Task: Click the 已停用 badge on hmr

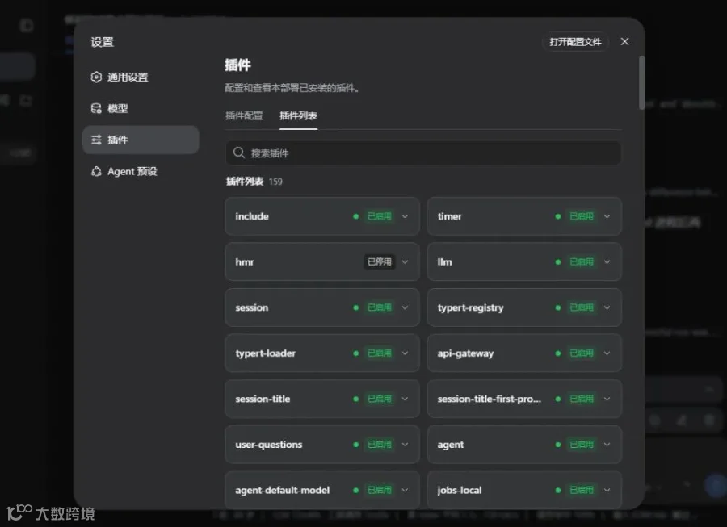Action: pyautogui.click(x=380, y=261)
